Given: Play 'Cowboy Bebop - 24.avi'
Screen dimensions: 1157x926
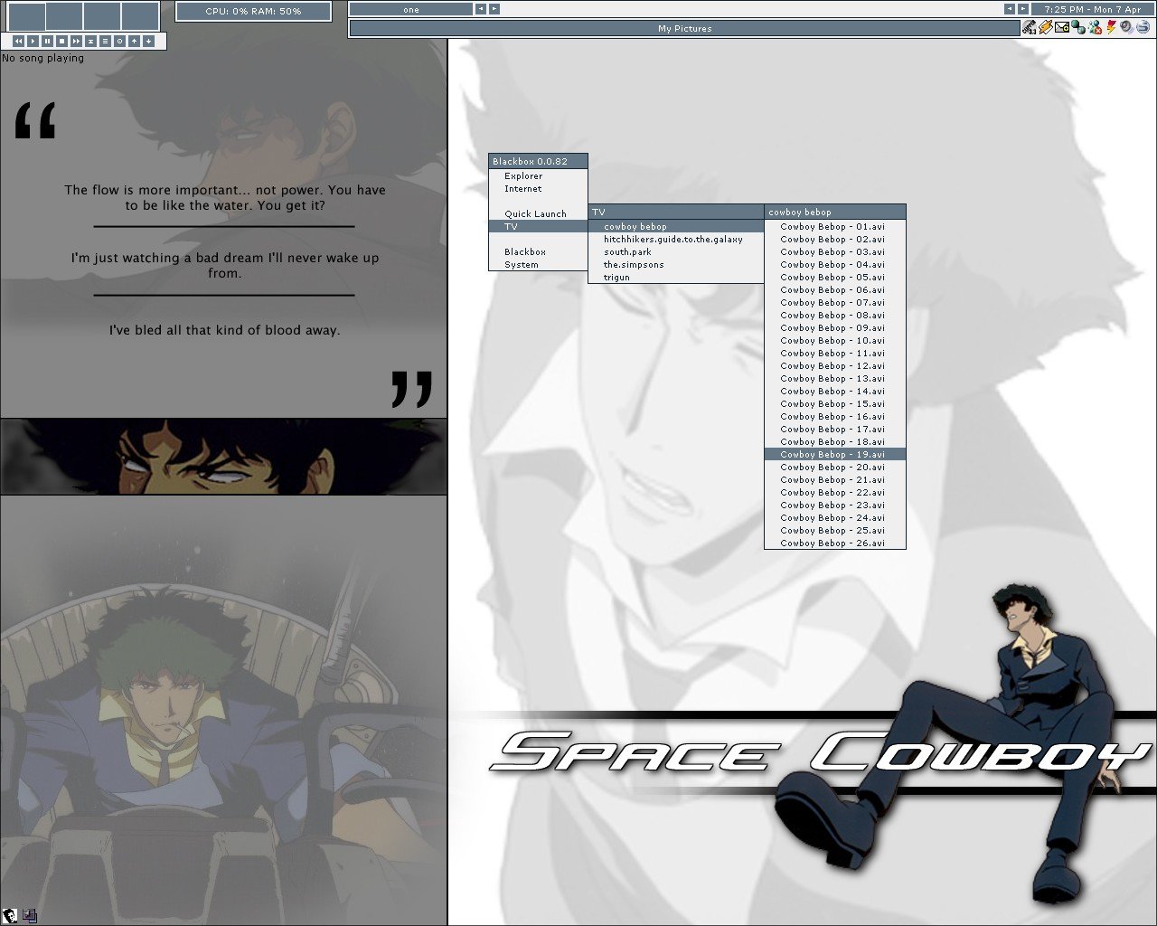Looking at the screenshot, I should point(834,518).
